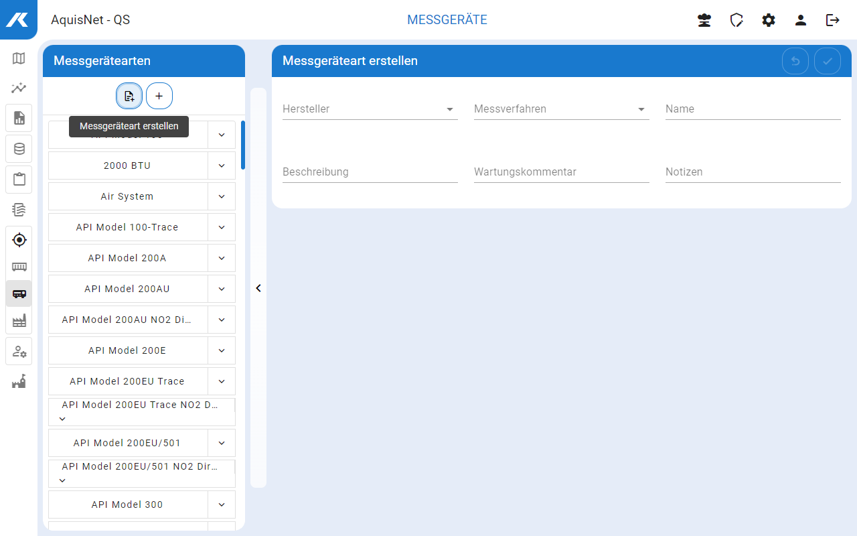Open settings via the gear icon
This screenshot has height=536, width=857.
tap(769, 20)
